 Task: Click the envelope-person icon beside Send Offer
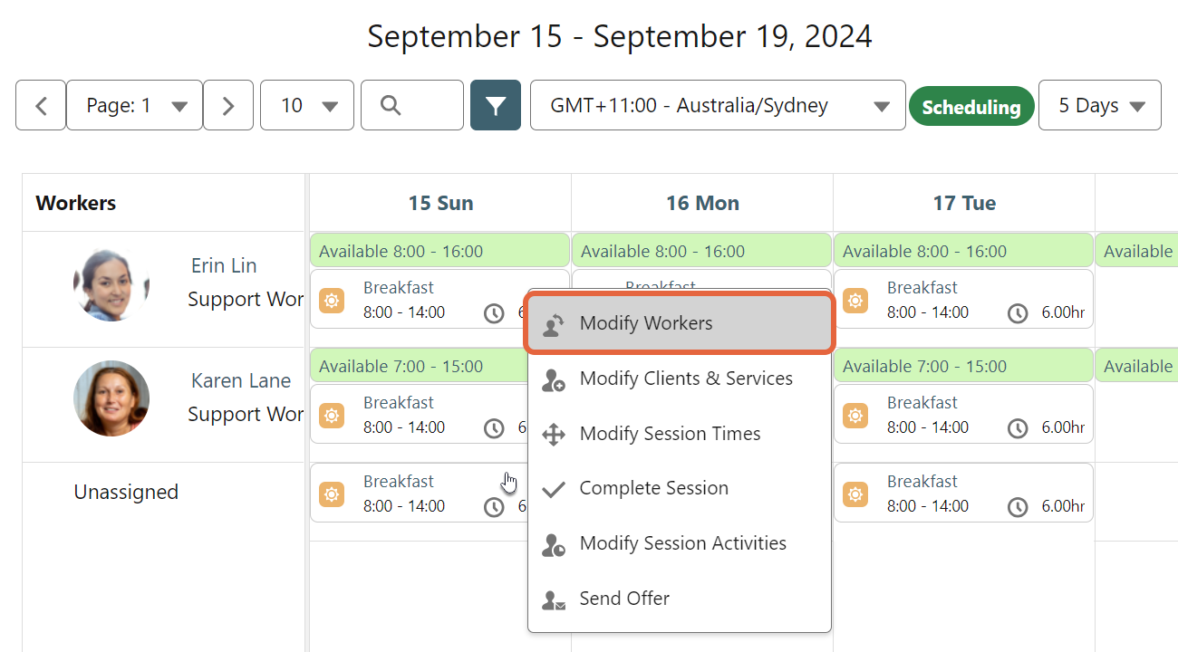click(x=553, y=599)
